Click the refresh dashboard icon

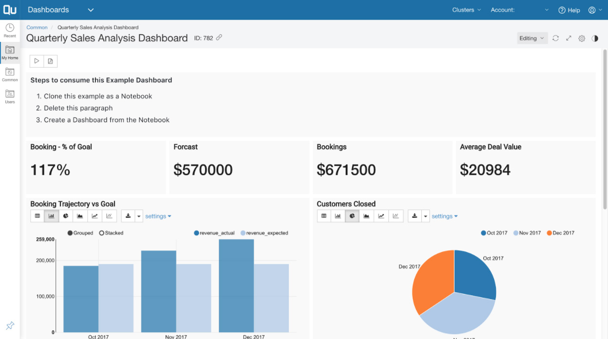555,38
